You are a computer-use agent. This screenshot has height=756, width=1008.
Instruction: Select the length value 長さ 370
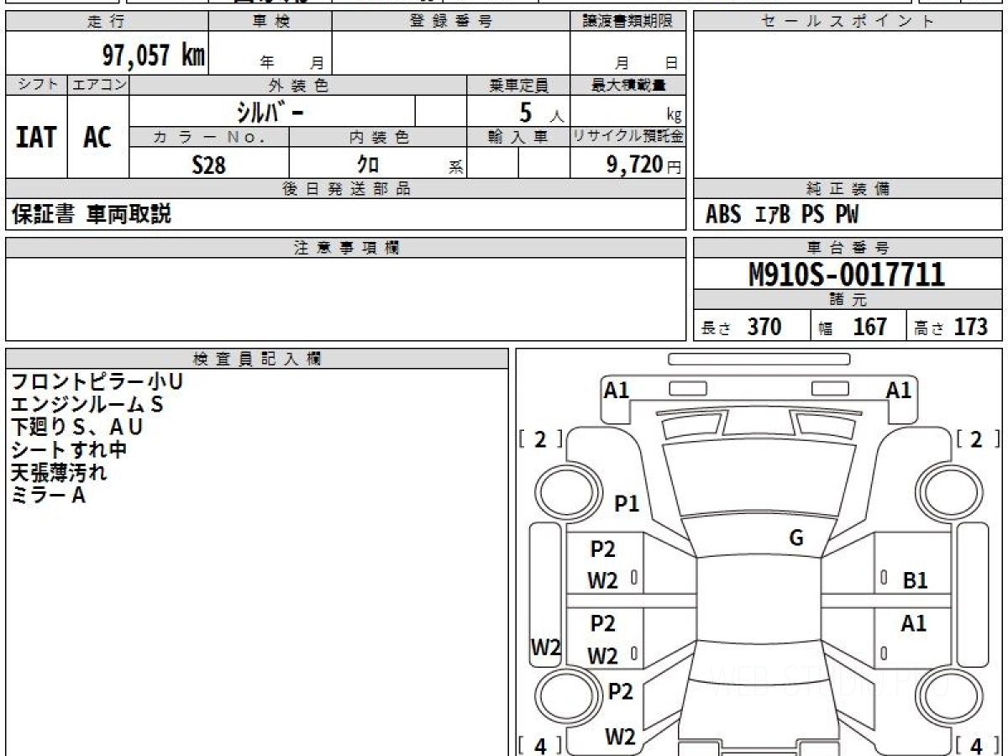click(741, 327)
